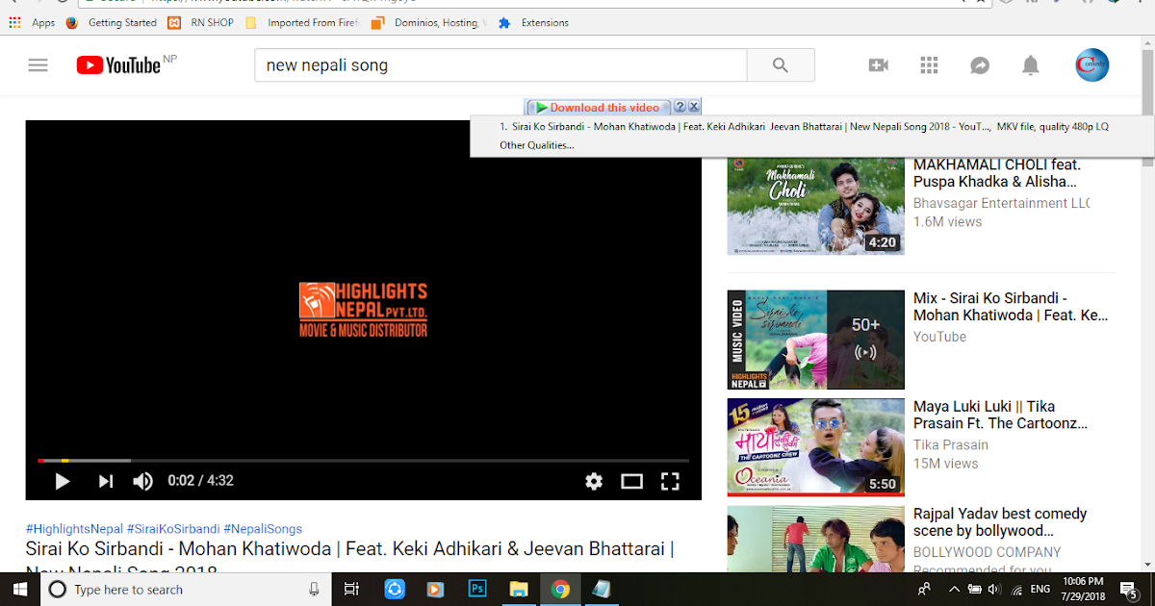Screen dimensions: 1155x606
Task: Open the YouTube apps grid icon
Action: [x=929, y=65]
